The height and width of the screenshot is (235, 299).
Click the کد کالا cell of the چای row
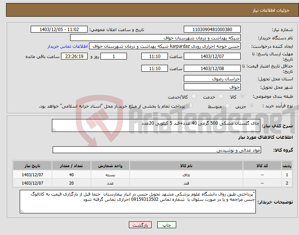tap(262, 175)
